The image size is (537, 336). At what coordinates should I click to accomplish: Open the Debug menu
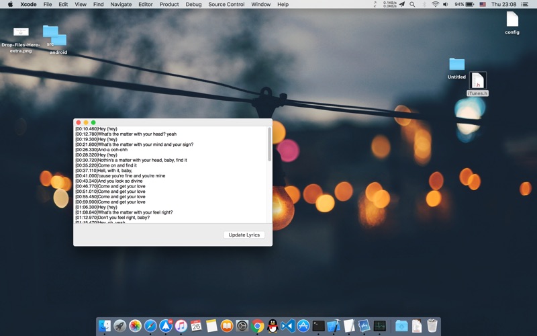click(x=193, y=5)
